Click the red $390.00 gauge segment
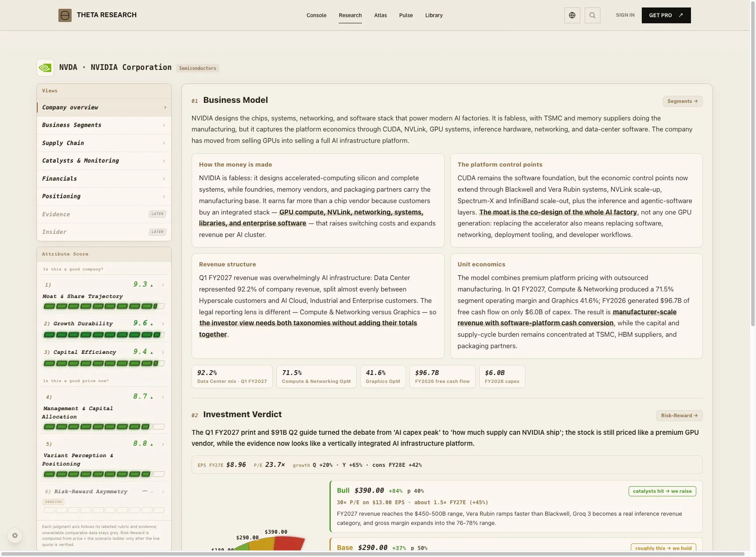Image resolution: width=756 pixels, height=557 pixels. pos(289,544)
